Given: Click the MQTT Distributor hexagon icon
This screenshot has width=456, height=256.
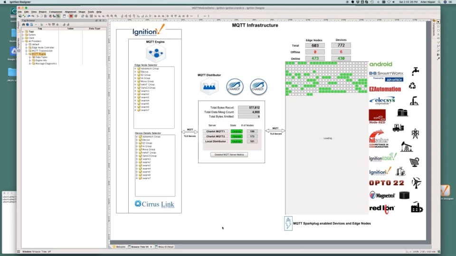Looking at the screenshot, I should pos(209,86).
